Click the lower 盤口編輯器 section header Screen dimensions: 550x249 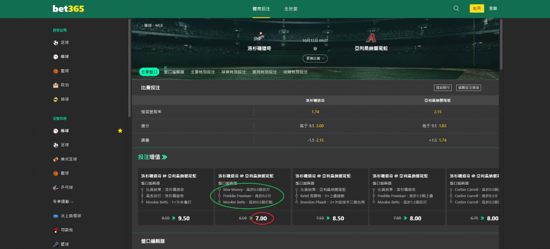[x=153, y=241]
